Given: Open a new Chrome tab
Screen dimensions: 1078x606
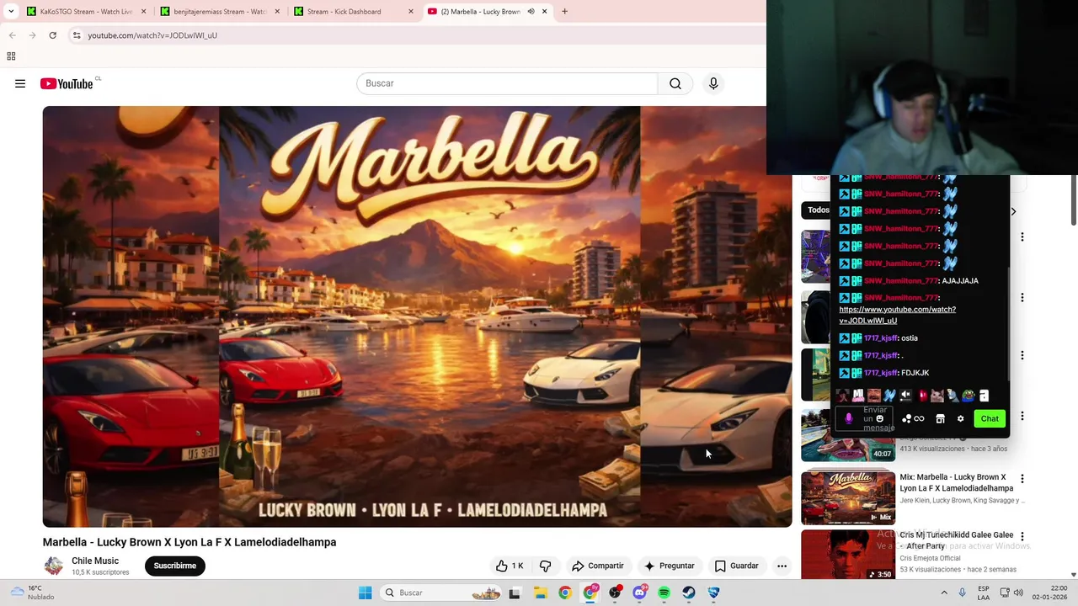Looking at the screenshot, I should [x=564, y=12].
